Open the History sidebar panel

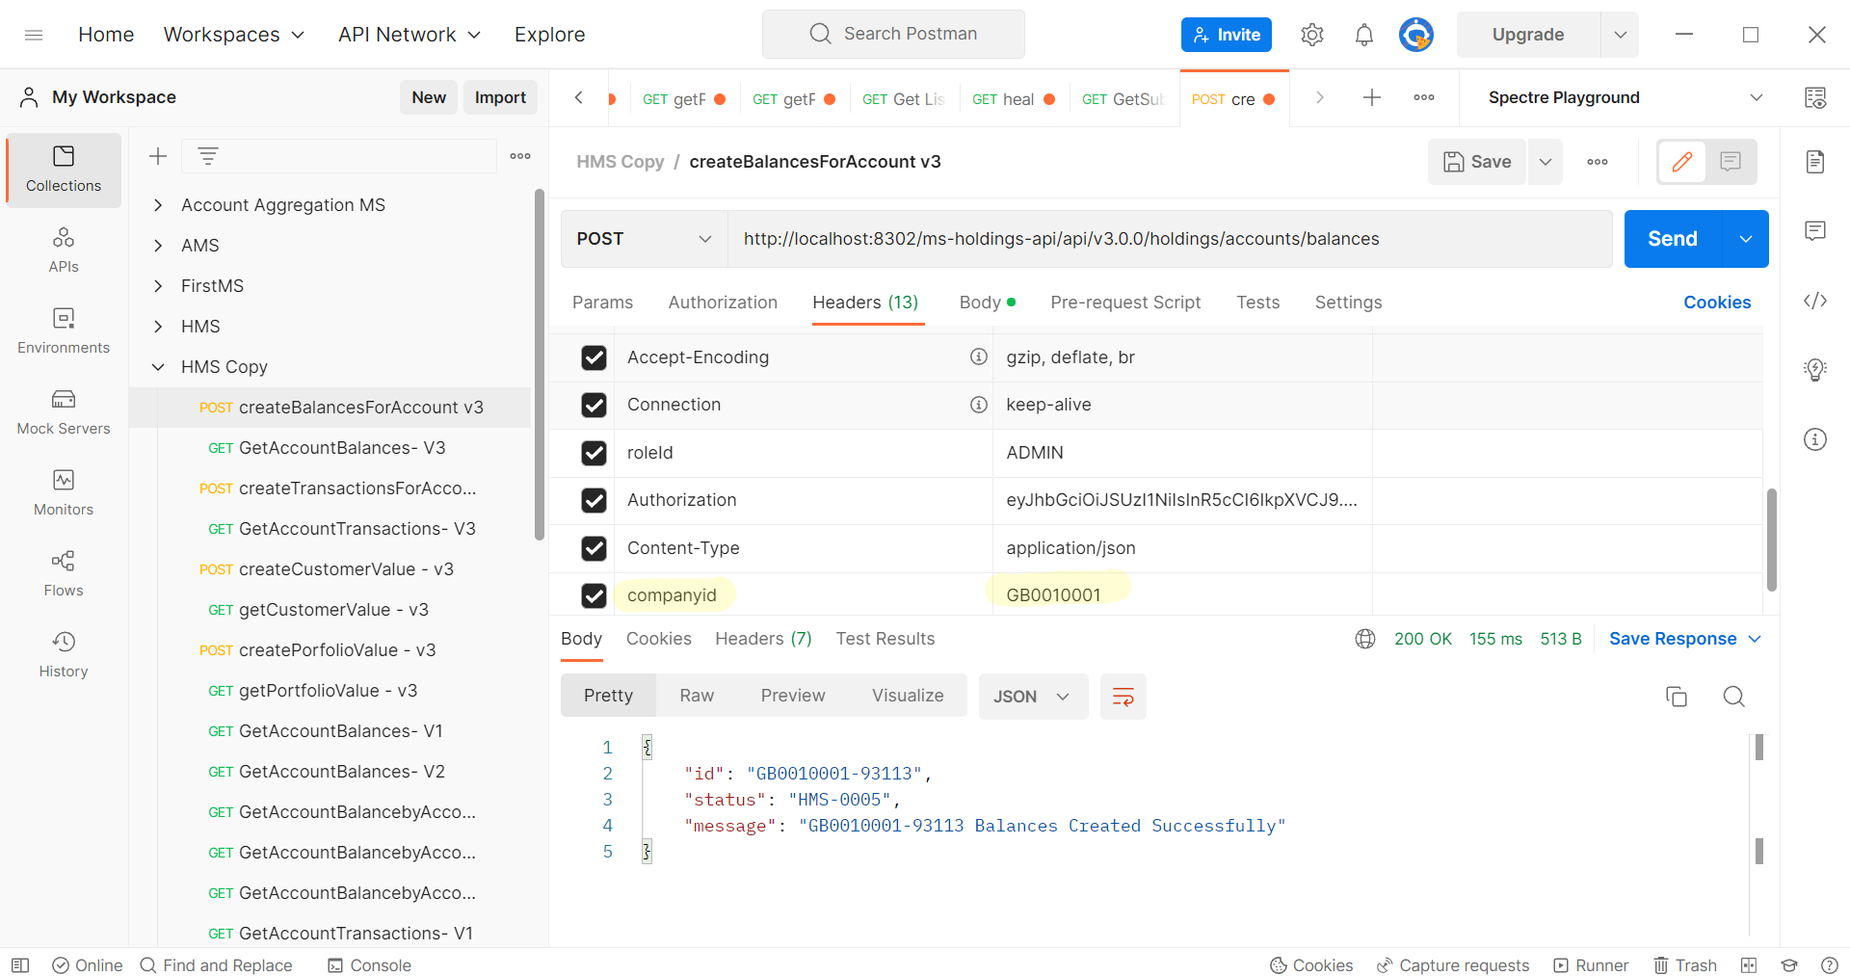pos(64,654)
